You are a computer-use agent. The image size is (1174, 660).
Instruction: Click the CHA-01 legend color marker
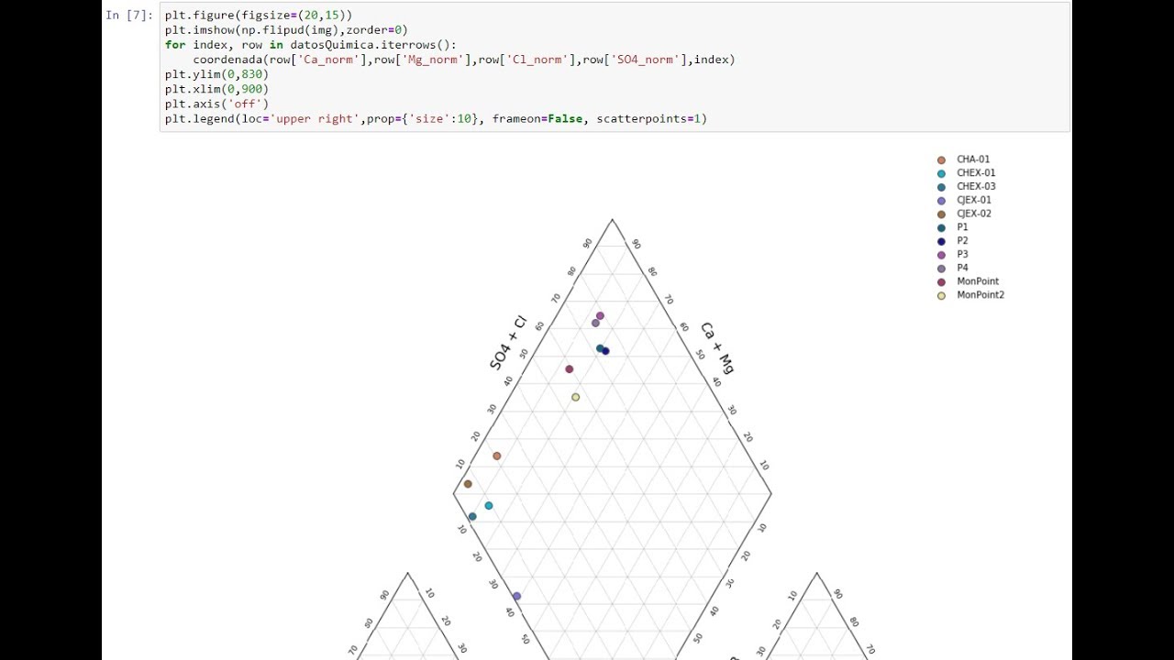tap(941, 159)
